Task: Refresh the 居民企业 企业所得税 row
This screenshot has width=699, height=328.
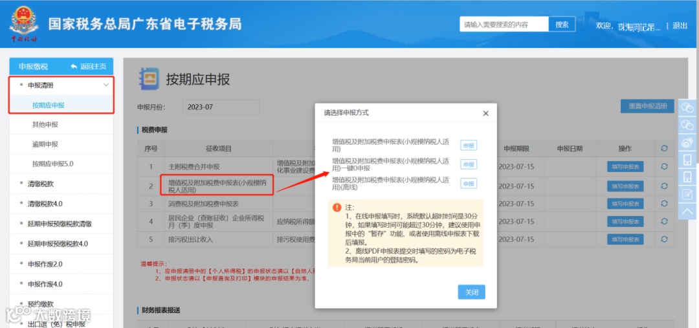Action: (x=664, y=221)
